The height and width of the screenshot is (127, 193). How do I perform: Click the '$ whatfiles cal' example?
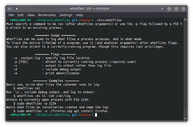27,88
